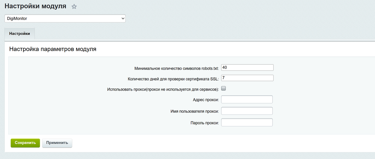Click the Применить button
This screenshot has width=375, height=159.
57,143
